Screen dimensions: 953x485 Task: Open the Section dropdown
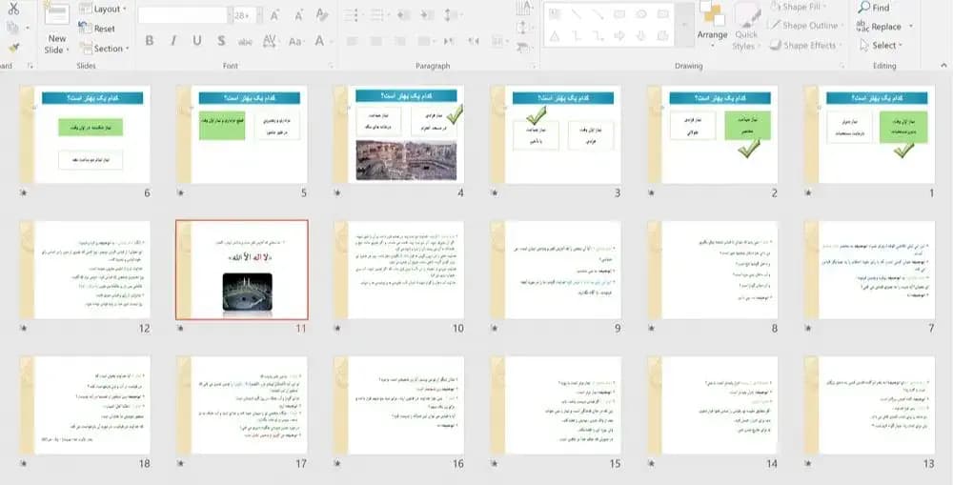pos(104,49)
